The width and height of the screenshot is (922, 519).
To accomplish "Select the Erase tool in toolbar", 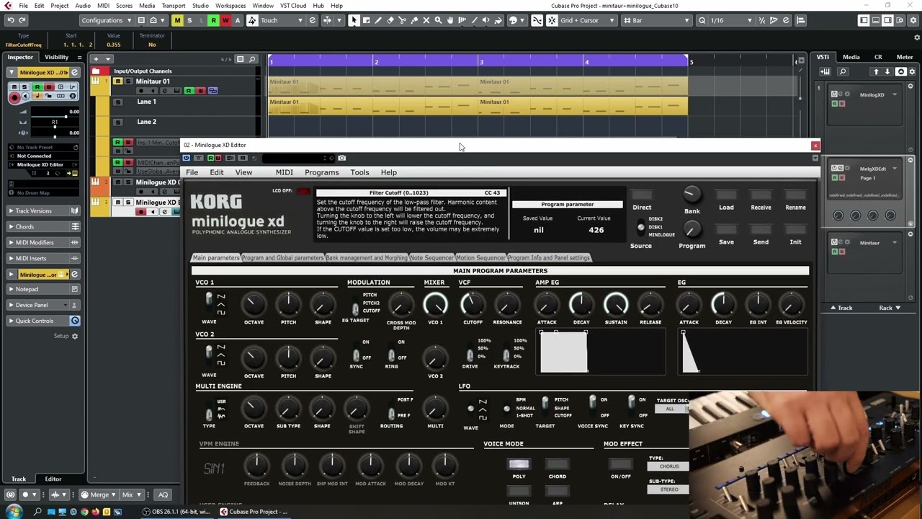I will 390,20.
